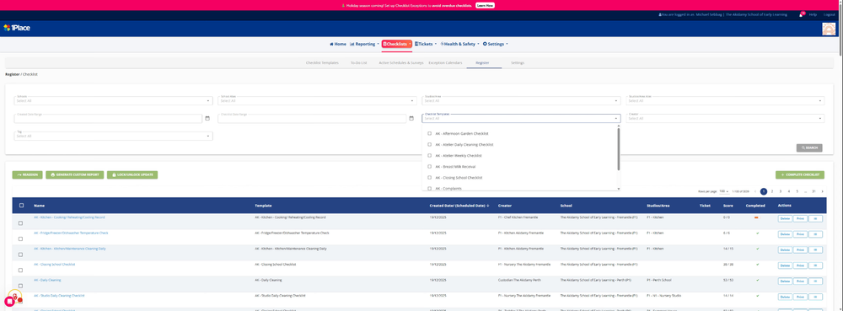Go to page 2 of results

point(772,191)
